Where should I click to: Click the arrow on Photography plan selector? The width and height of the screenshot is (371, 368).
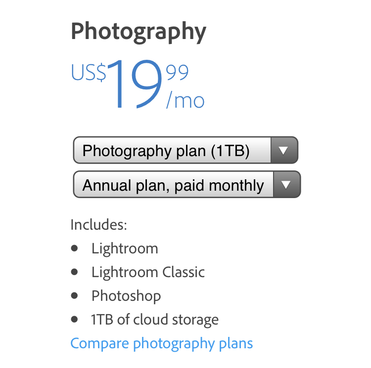[x=284, y=150]
